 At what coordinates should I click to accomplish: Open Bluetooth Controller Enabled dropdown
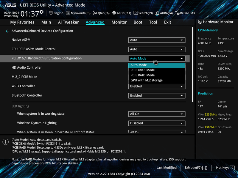[157, 96]
